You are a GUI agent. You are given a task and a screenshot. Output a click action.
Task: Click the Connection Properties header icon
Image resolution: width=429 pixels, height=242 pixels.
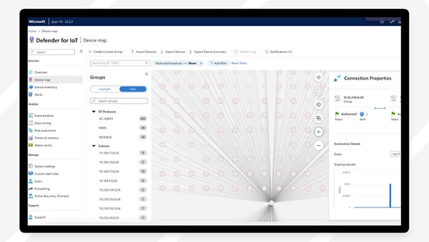(337, 78)
